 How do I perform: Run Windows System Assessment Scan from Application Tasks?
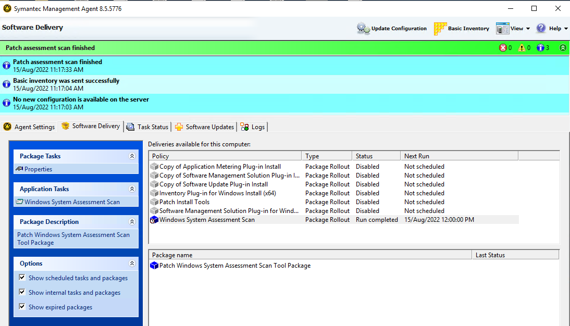tap(72, 202)
